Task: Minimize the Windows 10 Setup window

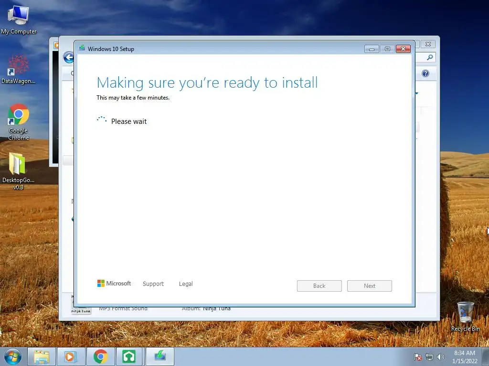Action: pos(372,49)
